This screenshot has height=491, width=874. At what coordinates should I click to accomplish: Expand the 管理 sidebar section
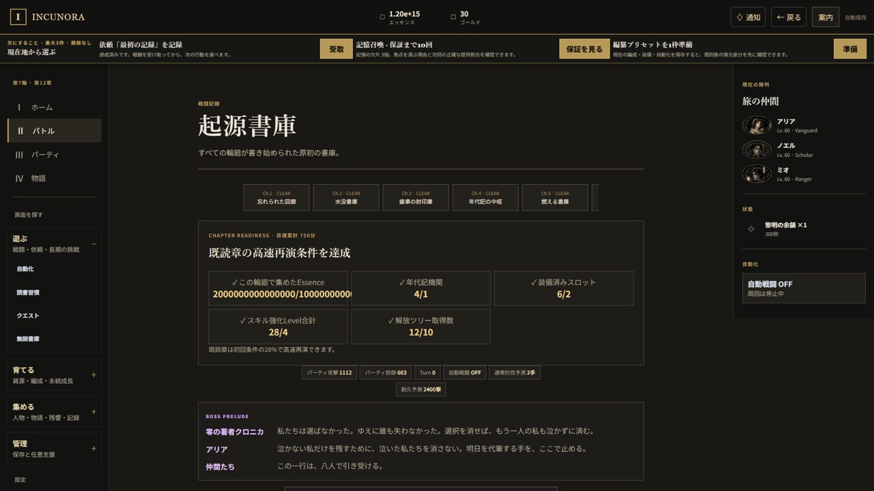pyautogui.click(x=54, y=449)
